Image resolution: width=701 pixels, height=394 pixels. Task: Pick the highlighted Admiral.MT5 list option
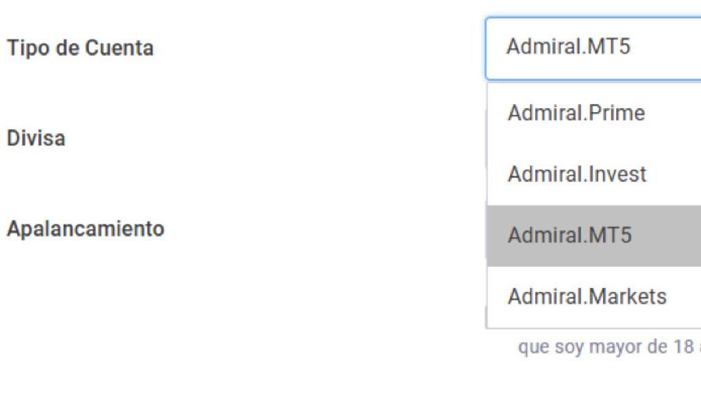pyautogui.click(x=570, y=236)
